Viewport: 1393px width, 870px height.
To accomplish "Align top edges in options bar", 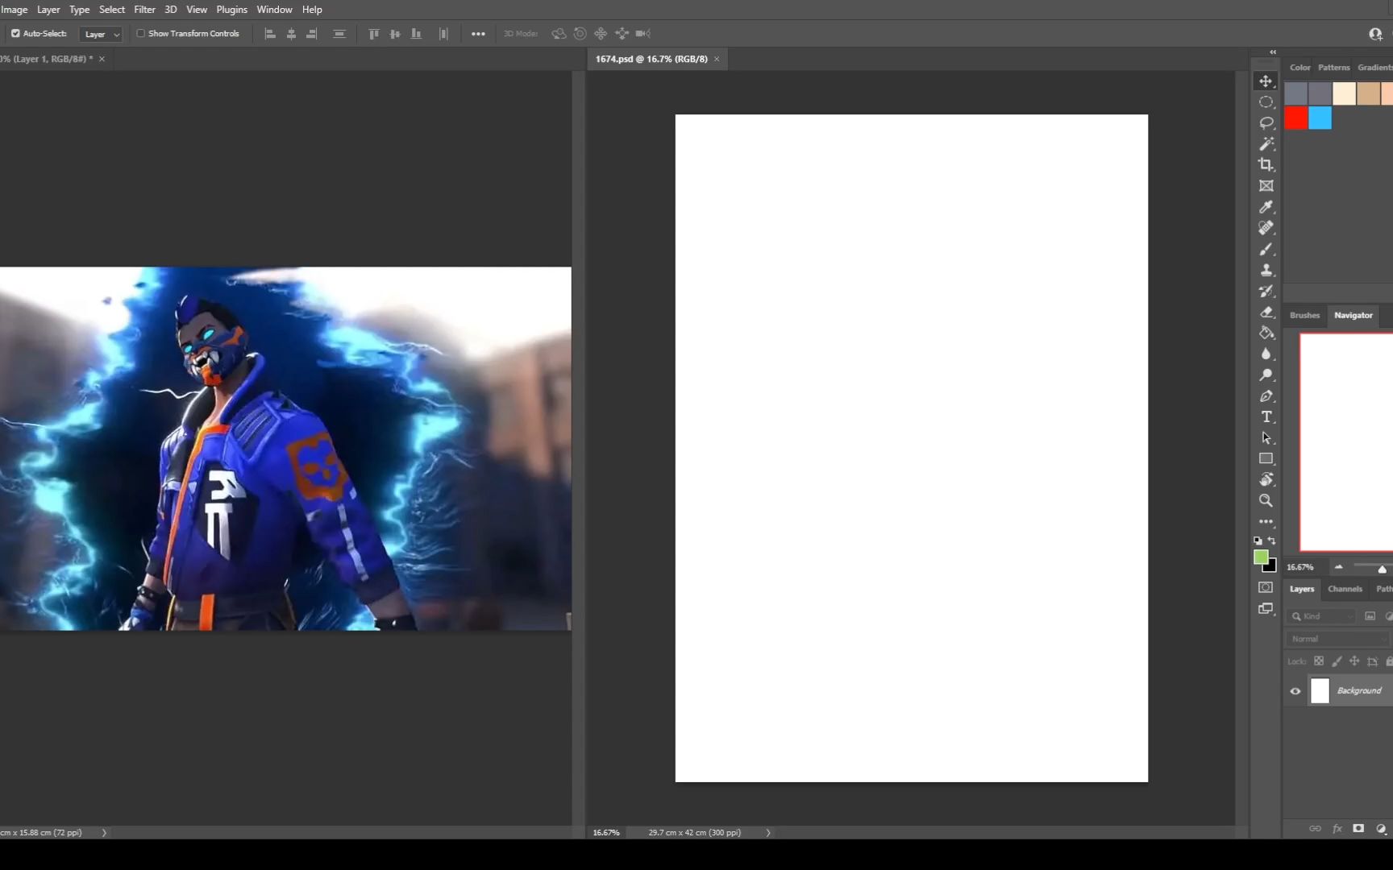I will (x=373, y=34).
